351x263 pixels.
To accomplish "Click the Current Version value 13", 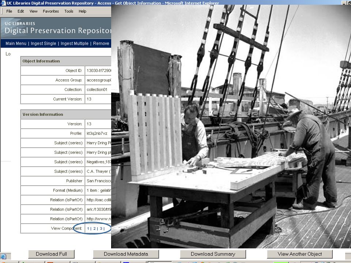I will pyautogui.click(x=89, y=99).
